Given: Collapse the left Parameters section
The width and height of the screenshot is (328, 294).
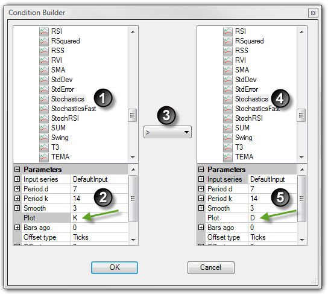Looking at the screenshot, I should click(17, 170).
